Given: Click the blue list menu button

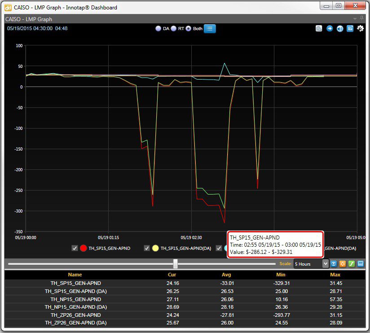Looking at the screenshot, I should (210, 29).
